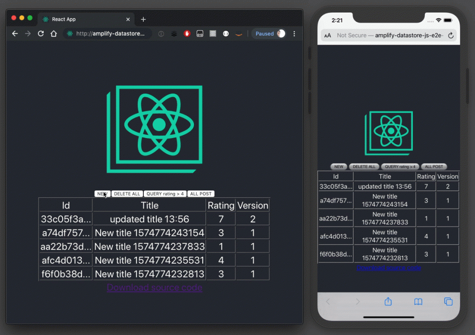
Task: Reload the Chrome page
Action: (41, 33)
